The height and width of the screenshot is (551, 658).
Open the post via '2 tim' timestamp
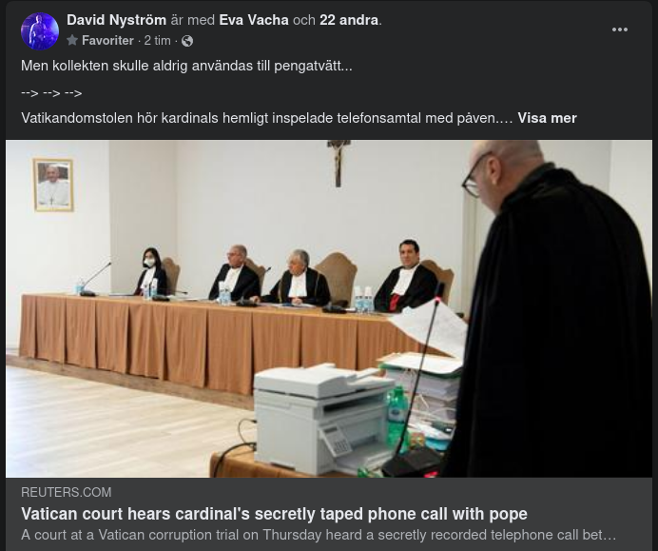point(157,40)
